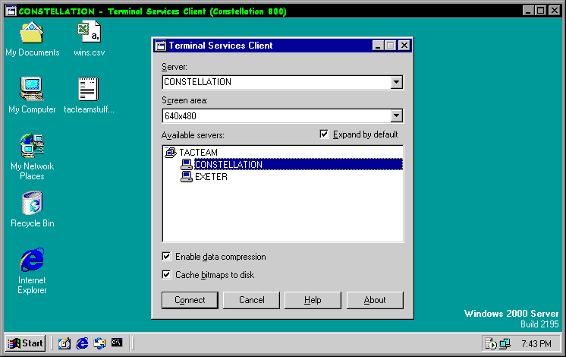Click the network connection tray icon

coord(505,343)
